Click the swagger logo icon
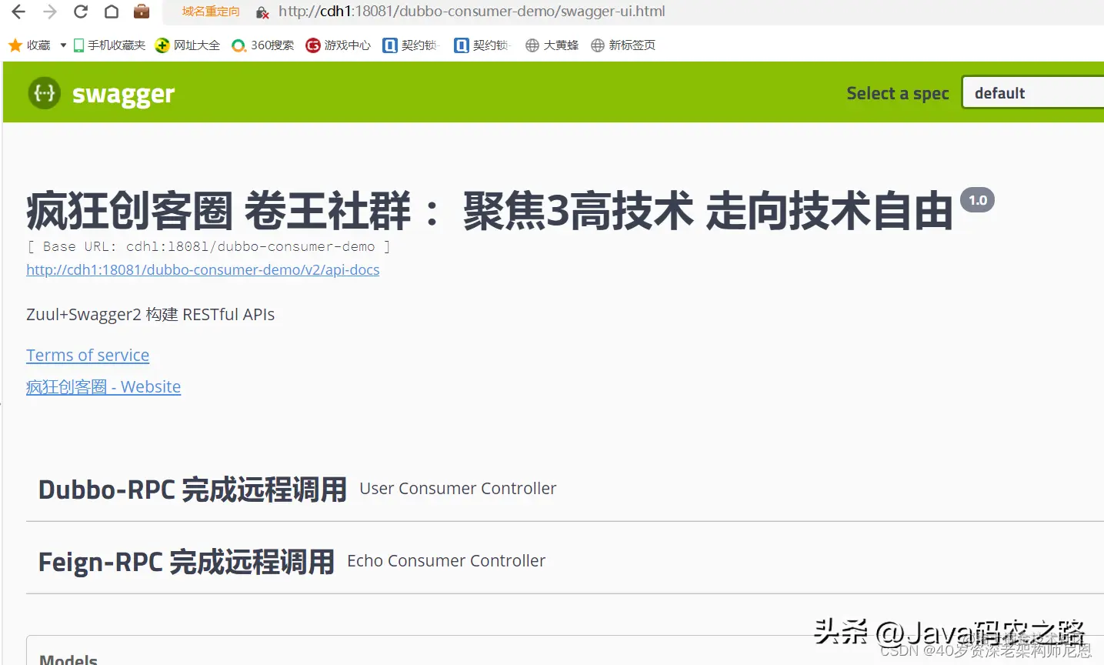 (x=45, y=93)
